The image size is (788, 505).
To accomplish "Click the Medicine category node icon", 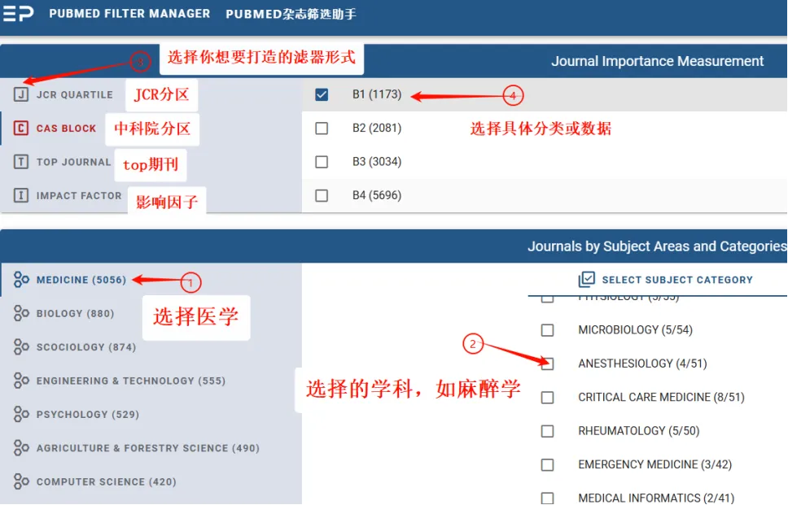I will click(21, 280).
